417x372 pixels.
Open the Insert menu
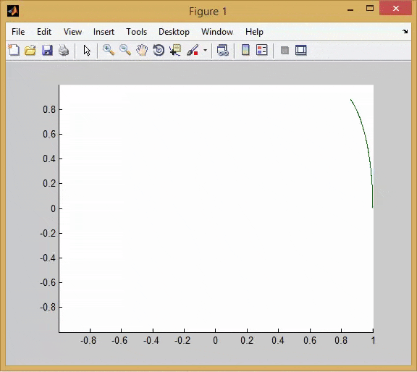[x=104, y=32]
